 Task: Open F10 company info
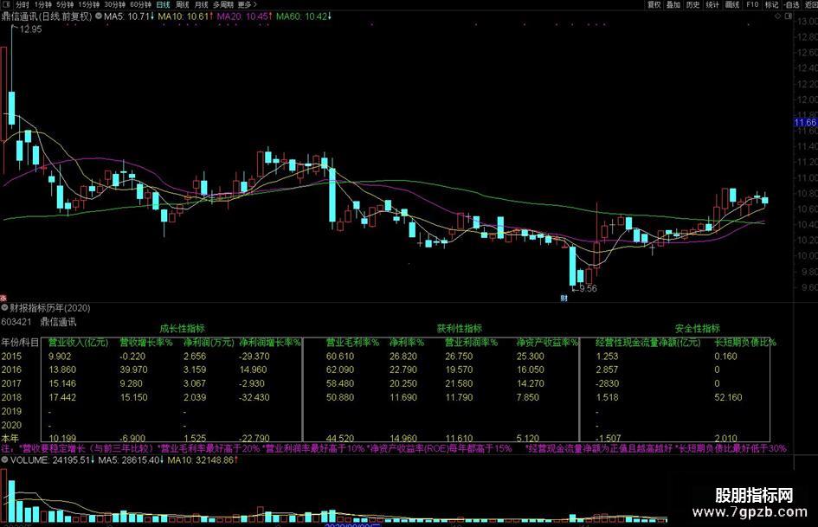(x=752, y=4)
